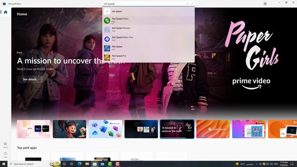Click the Net Speed Monitor app icon

point(107,30)
